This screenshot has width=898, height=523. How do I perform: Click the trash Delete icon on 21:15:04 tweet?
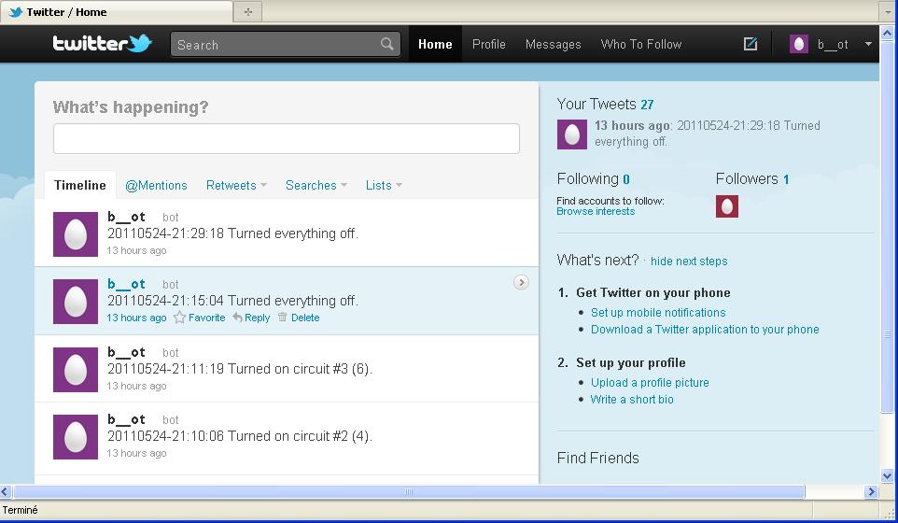[x=282, y=317]
